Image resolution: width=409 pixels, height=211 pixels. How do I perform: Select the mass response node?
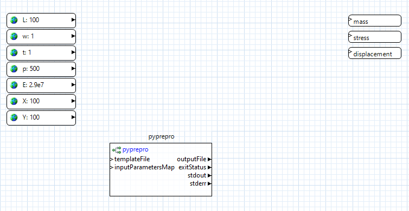[375, 21]
